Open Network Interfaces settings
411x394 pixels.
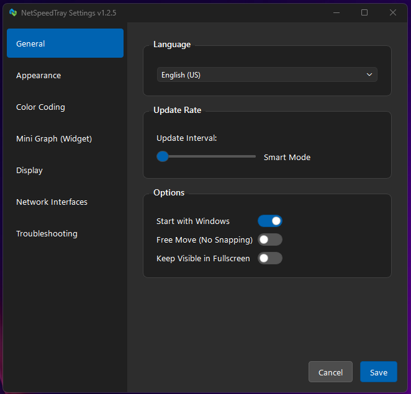click(65, 202)
